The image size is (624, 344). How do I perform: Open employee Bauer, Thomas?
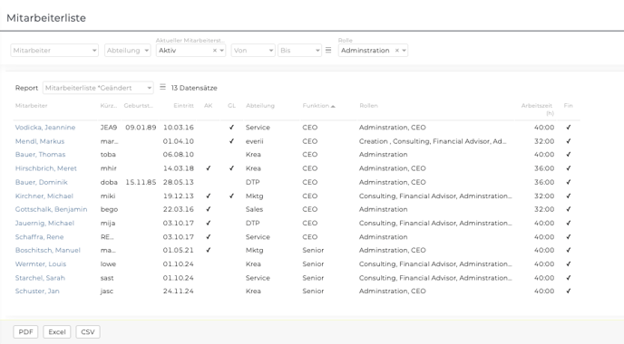(40, 155)
